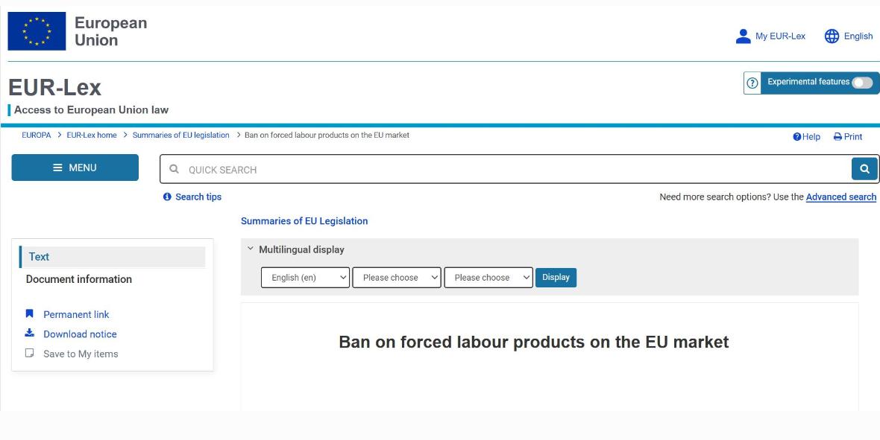Select Document information in the side panel
880x440 pixels.
[78, 279]
